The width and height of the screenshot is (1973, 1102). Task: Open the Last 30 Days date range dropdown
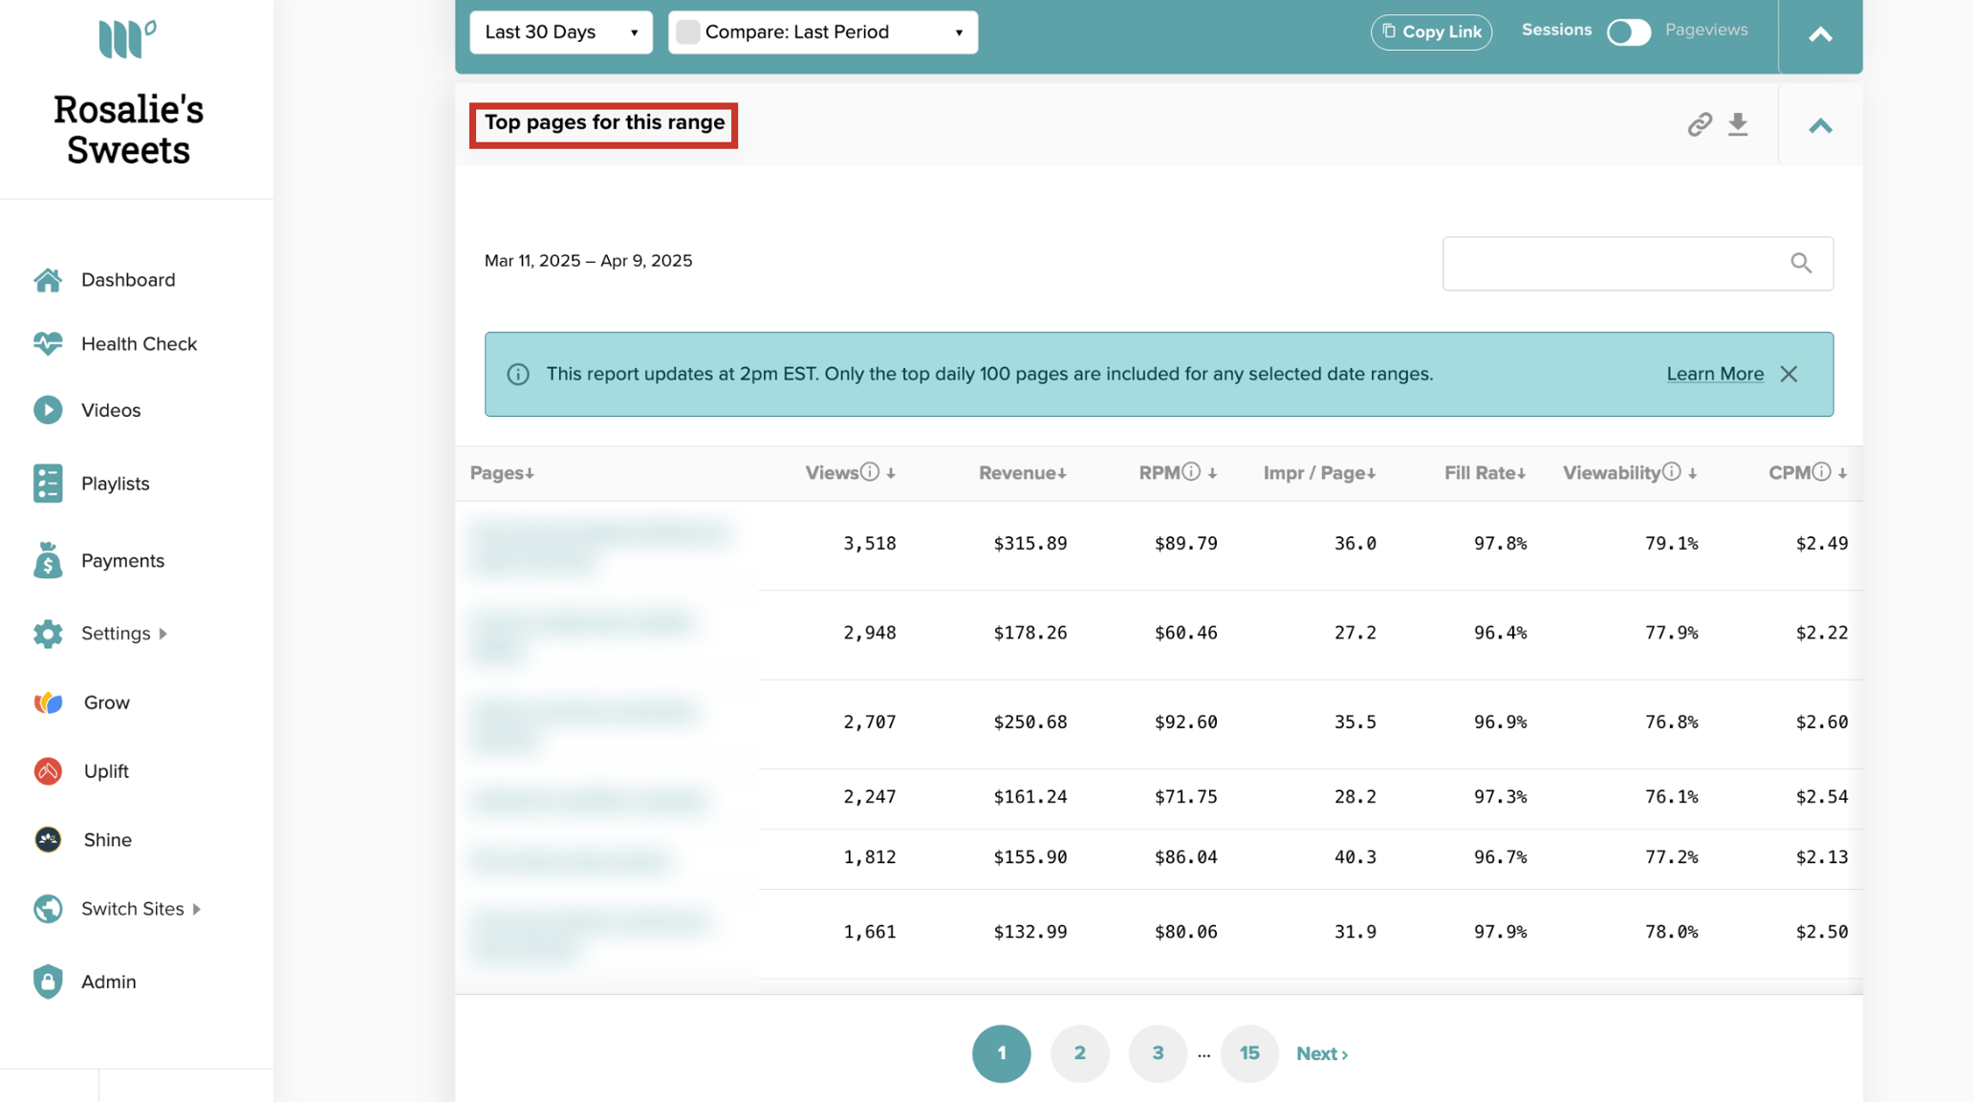point(560,32)
